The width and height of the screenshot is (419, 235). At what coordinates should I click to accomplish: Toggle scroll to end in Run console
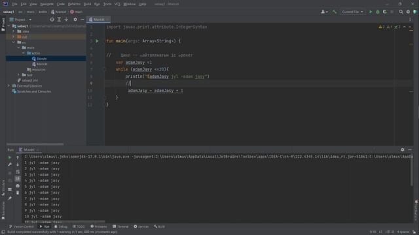pos(18,179)
